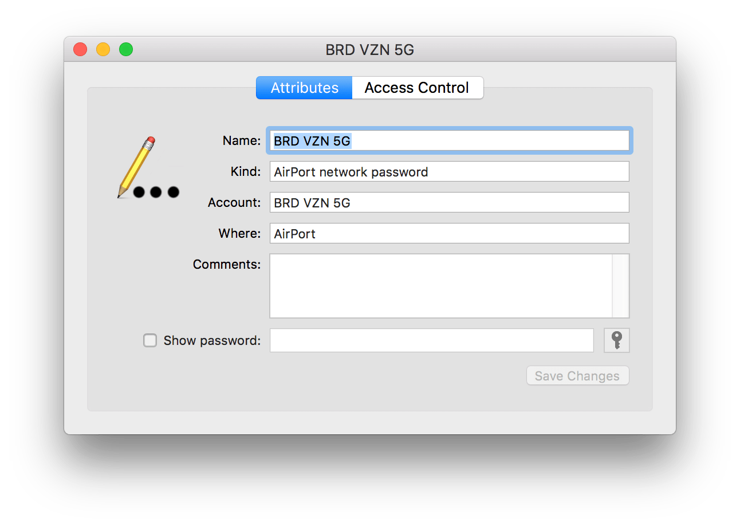740x526 pixels.
Task: Minimize window with the yellow button
Action: [x=103, y=49]
